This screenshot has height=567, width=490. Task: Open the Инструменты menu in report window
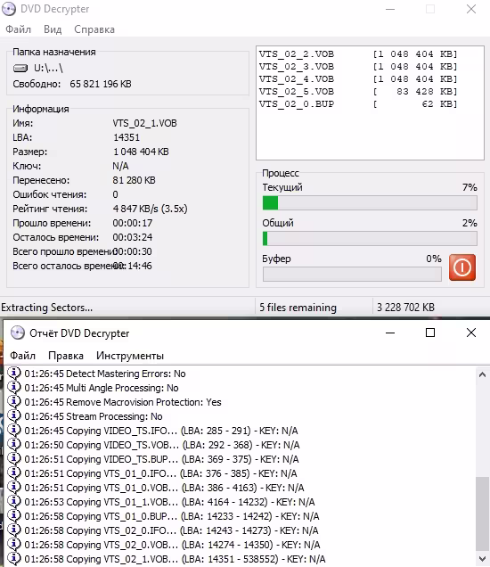point(130,356)
